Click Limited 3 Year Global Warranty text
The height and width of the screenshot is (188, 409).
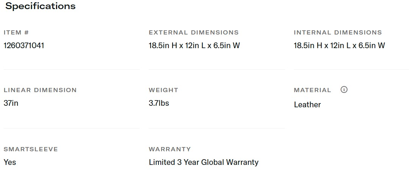tap(204, 162)
